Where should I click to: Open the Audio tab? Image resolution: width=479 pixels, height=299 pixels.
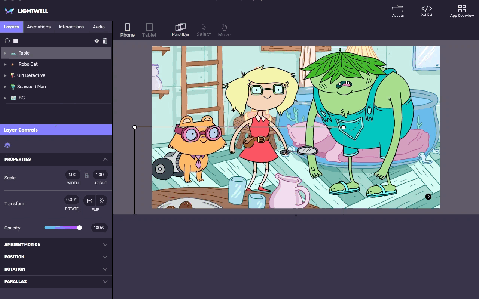(99, 27)
